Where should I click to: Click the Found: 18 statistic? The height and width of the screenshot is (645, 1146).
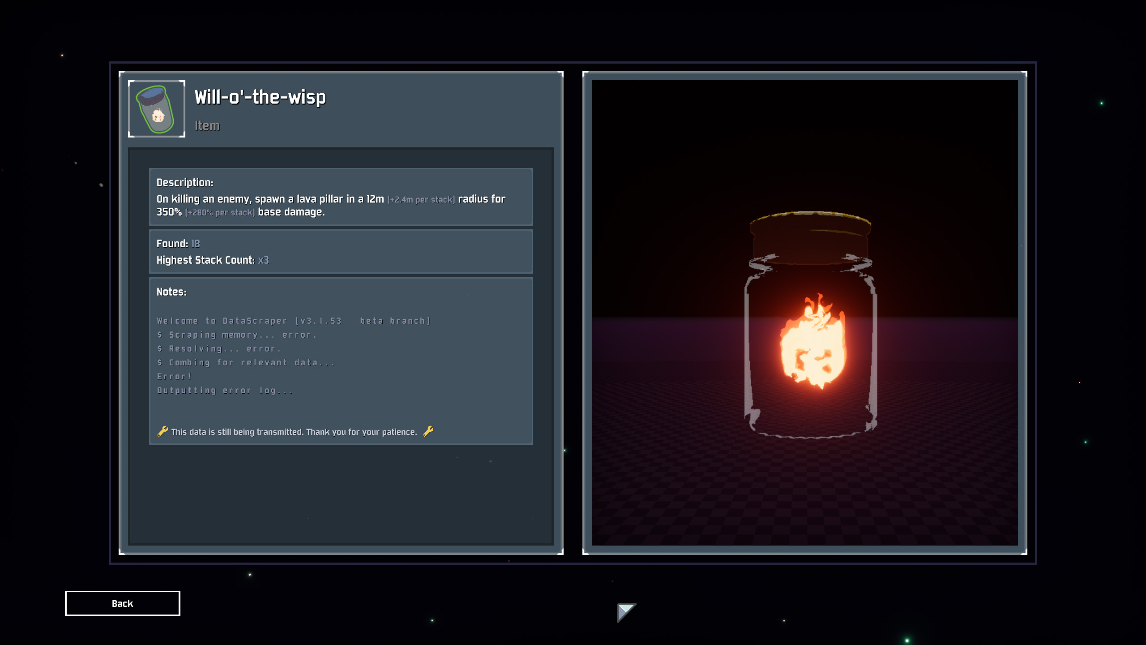pyautogui.click(x=178, y=243)
